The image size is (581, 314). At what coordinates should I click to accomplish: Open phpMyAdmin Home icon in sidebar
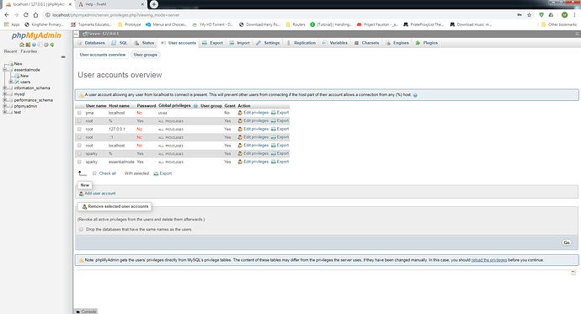[x=22, y=45]
